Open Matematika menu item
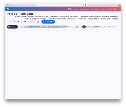The image size is (126, 107). pos(72,19)
